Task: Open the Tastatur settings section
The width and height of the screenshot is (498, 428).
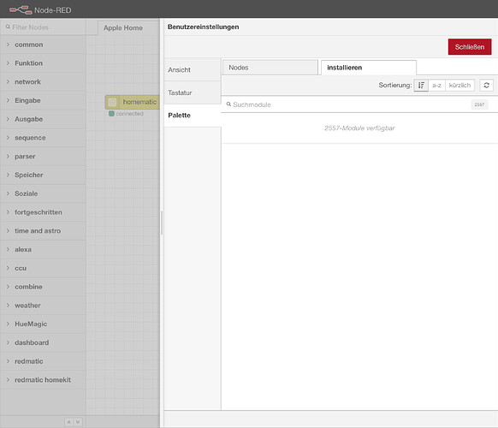Action: (x=193, y=92)
